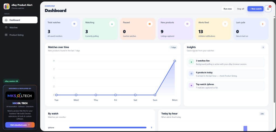Click the 'Top watch: iphone' insight text

[x=205, y=84]
